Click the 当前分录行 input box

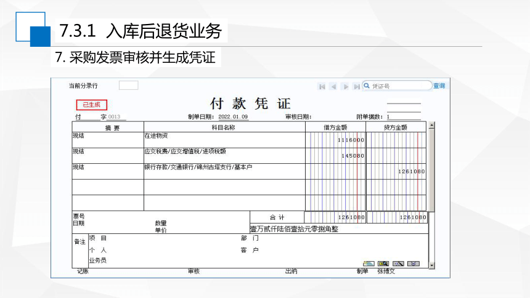[128, 85]
